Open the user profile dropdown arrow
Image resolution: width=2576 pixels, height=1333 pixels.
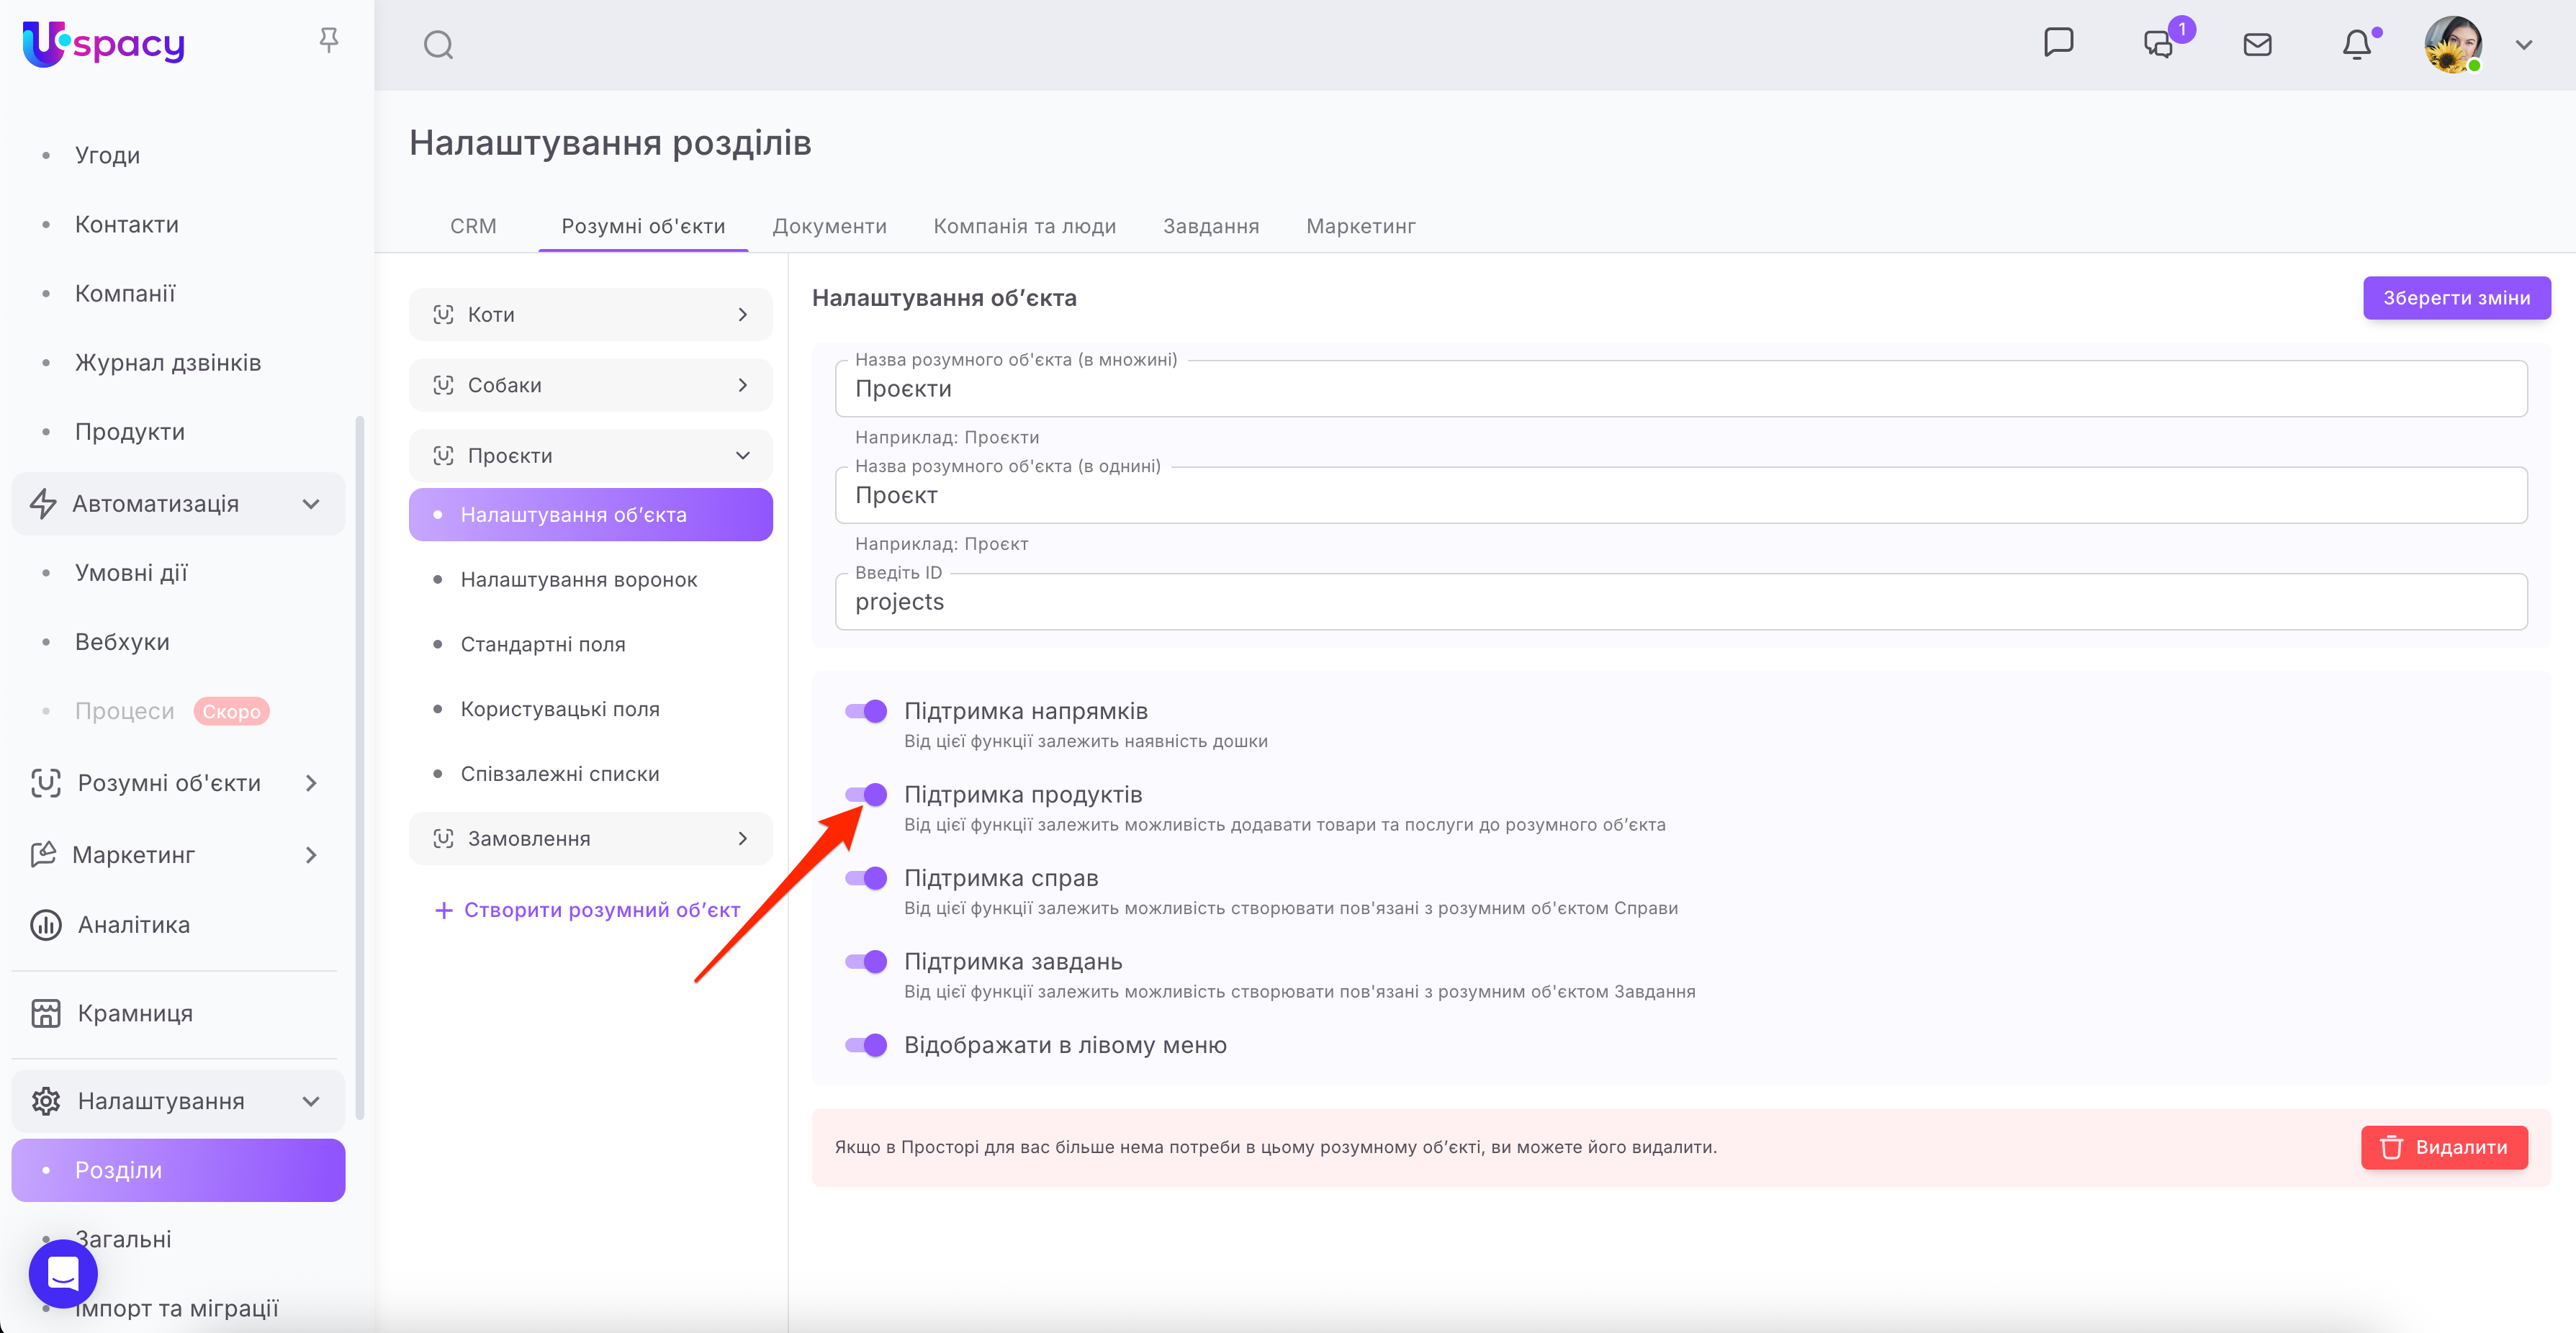[2524, 45]
